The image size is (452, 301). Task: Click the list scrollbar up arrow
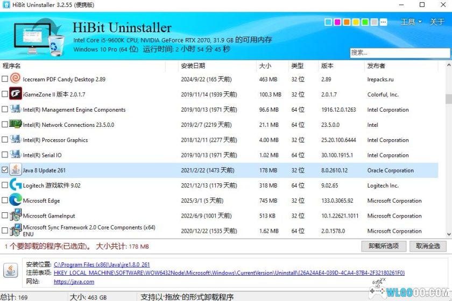click(x=449, y=65)
